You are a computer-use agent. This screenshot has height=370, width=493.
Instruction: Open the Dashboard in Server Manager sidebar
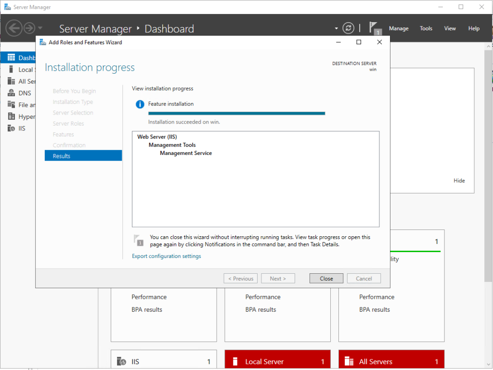[22, 57]
